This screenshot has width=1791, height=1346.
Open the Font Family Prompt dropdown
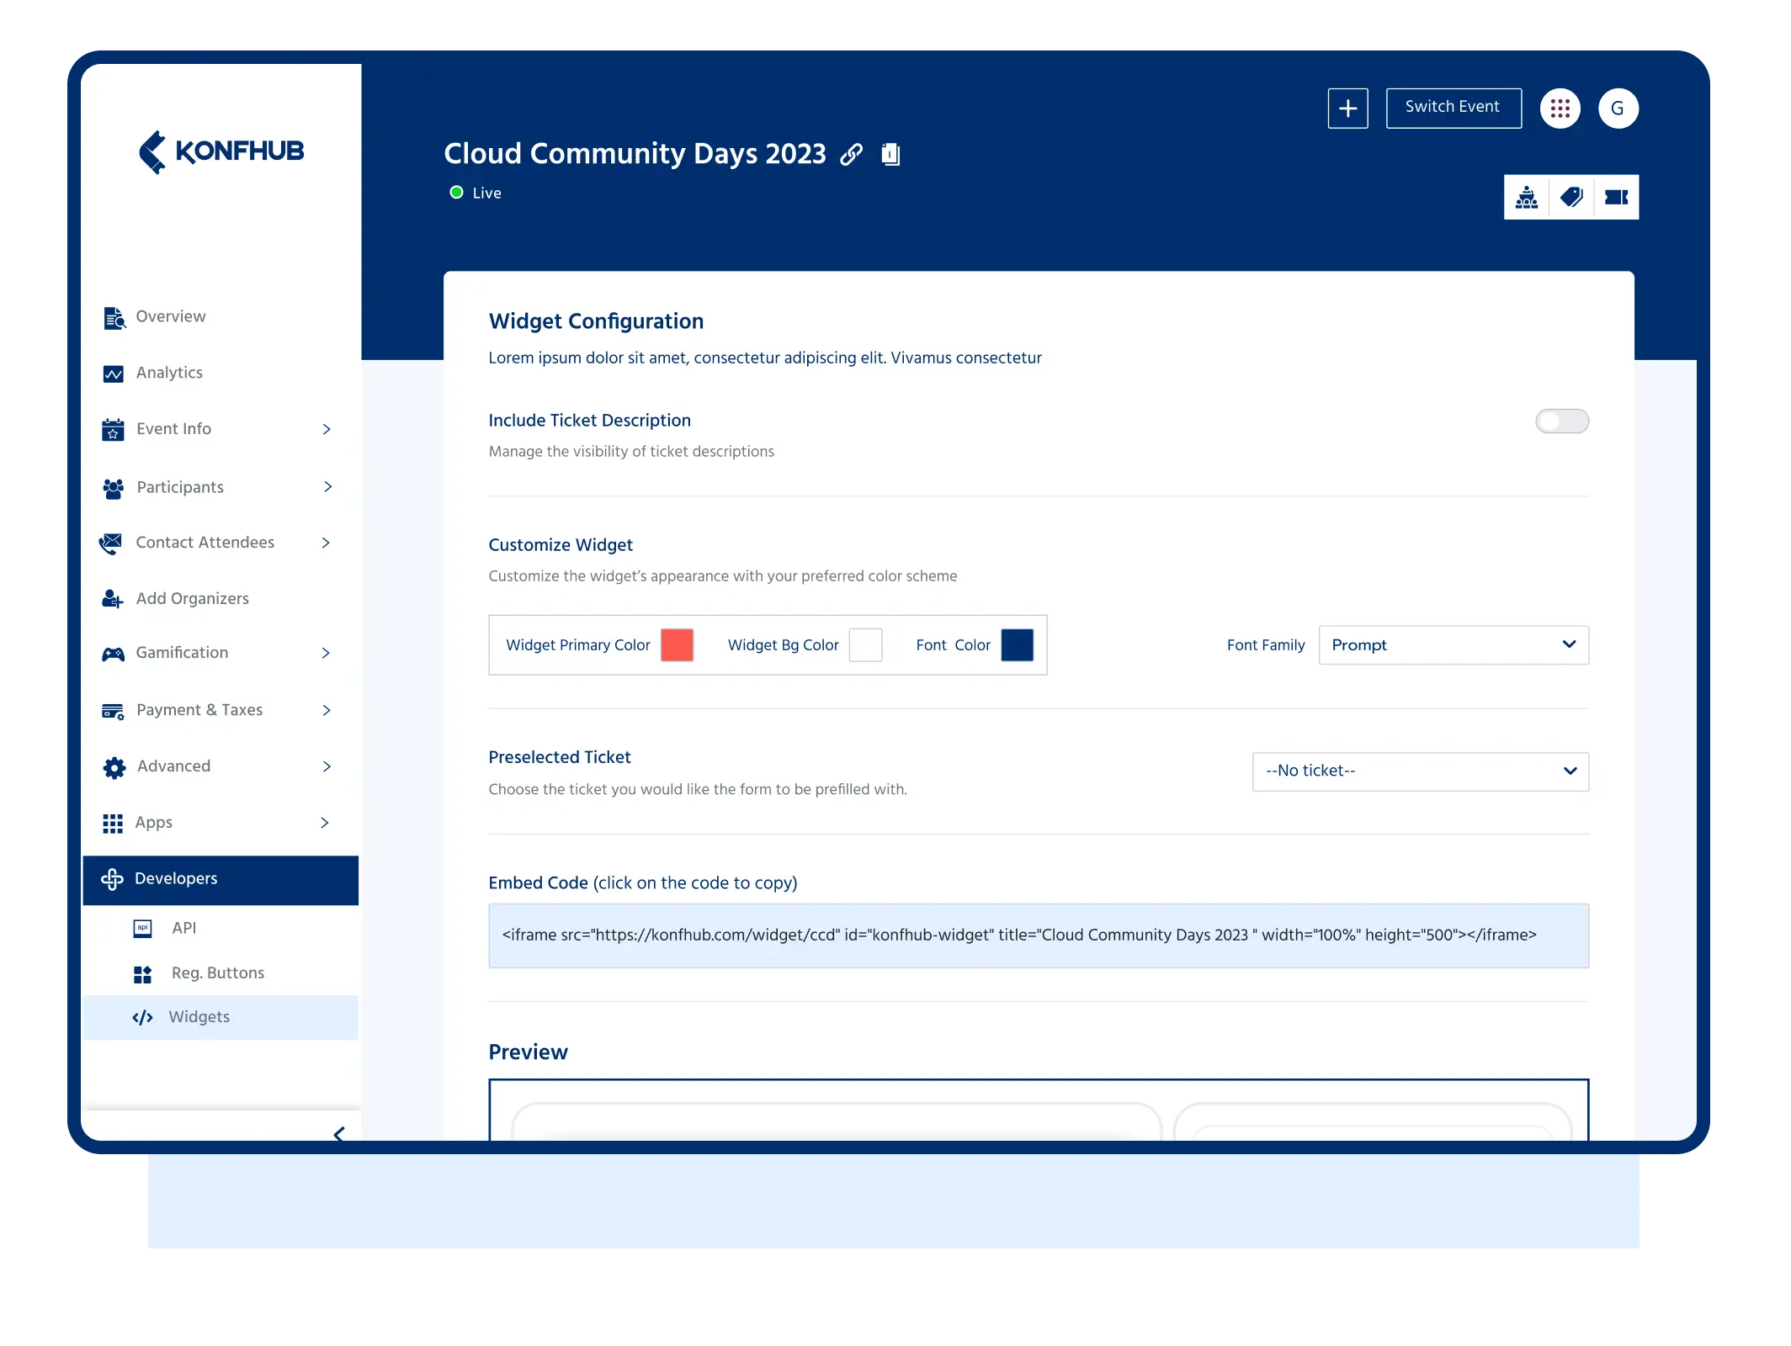click(x=1453, y=645)
